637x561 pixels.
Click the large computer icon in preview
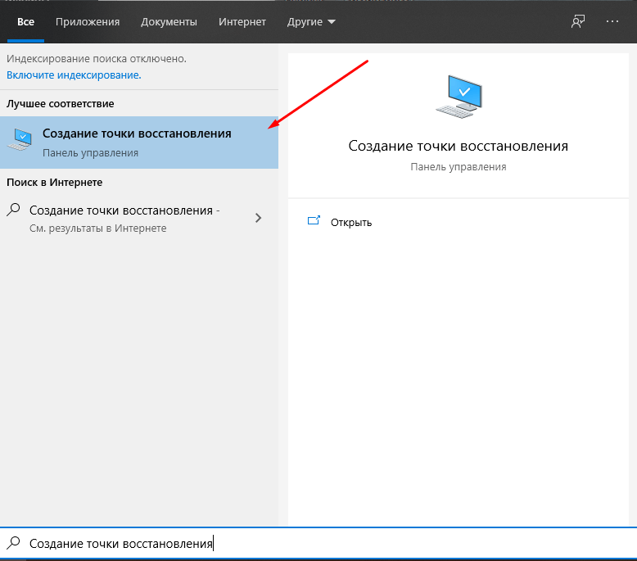click(x=459, y=97)
